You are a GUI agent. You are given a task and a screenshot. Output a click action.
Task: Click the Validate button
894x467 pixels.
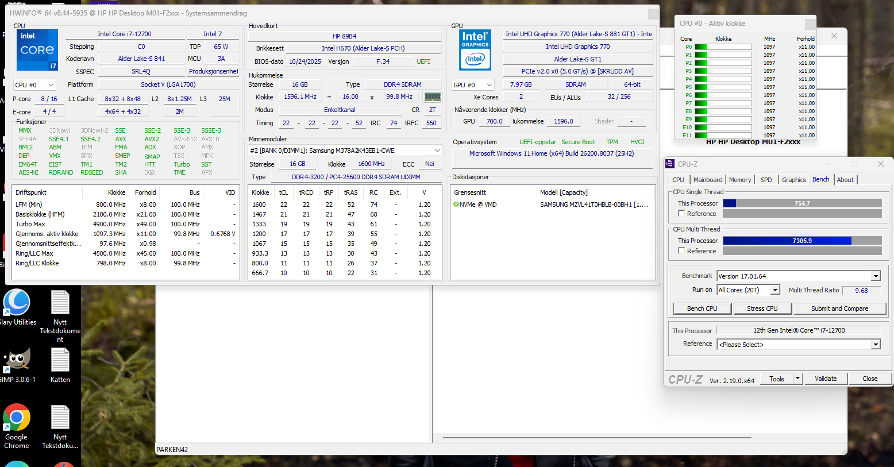[826, 379]
